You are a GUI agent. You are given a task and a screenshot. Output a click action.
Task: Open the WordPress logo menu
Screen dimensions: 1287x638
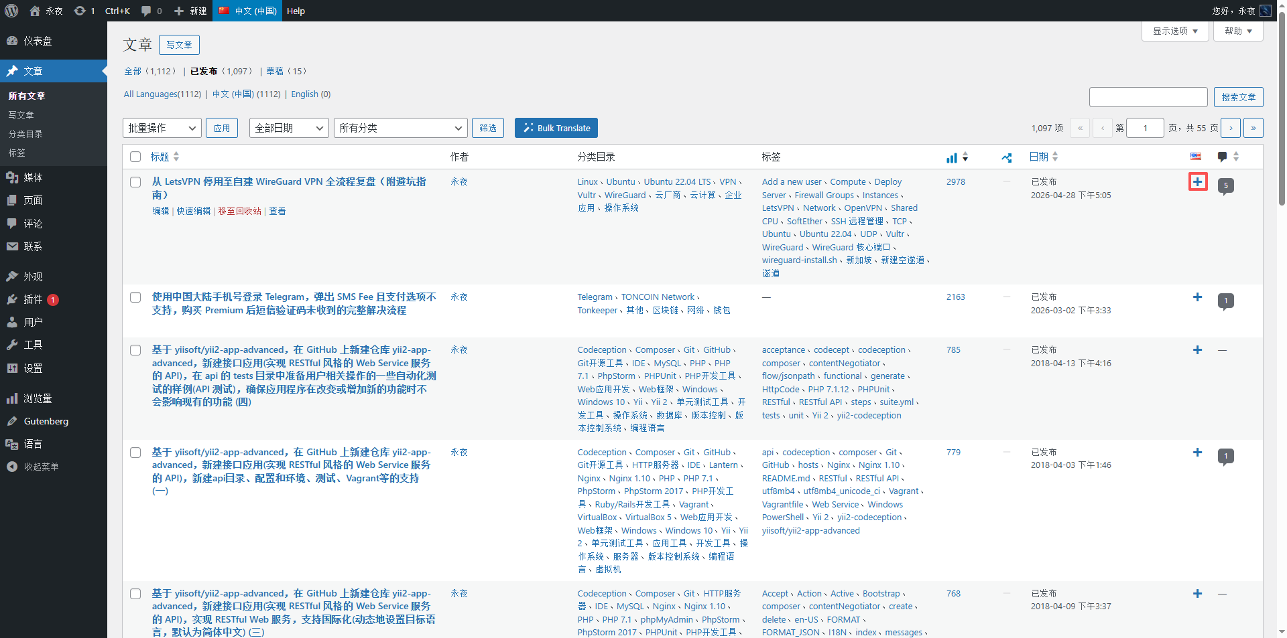tap(11, 11)
